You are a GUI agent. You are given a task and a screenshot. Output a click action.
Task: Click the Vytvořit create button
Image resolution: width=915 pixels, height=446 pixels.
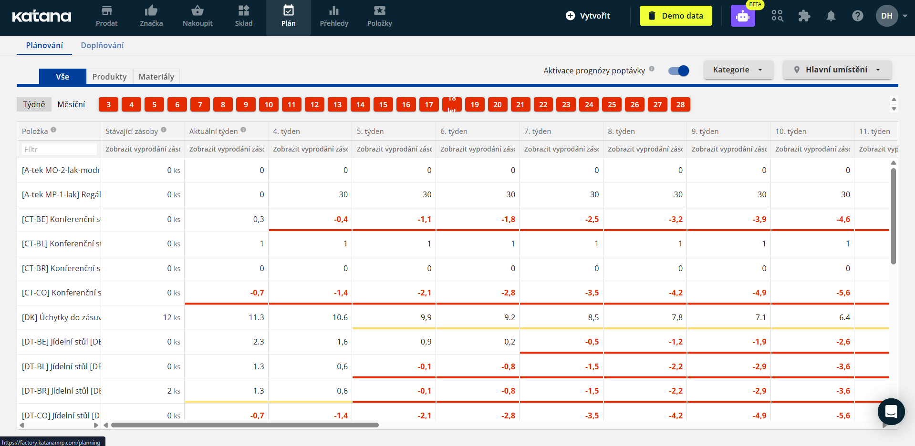point(588,16)
